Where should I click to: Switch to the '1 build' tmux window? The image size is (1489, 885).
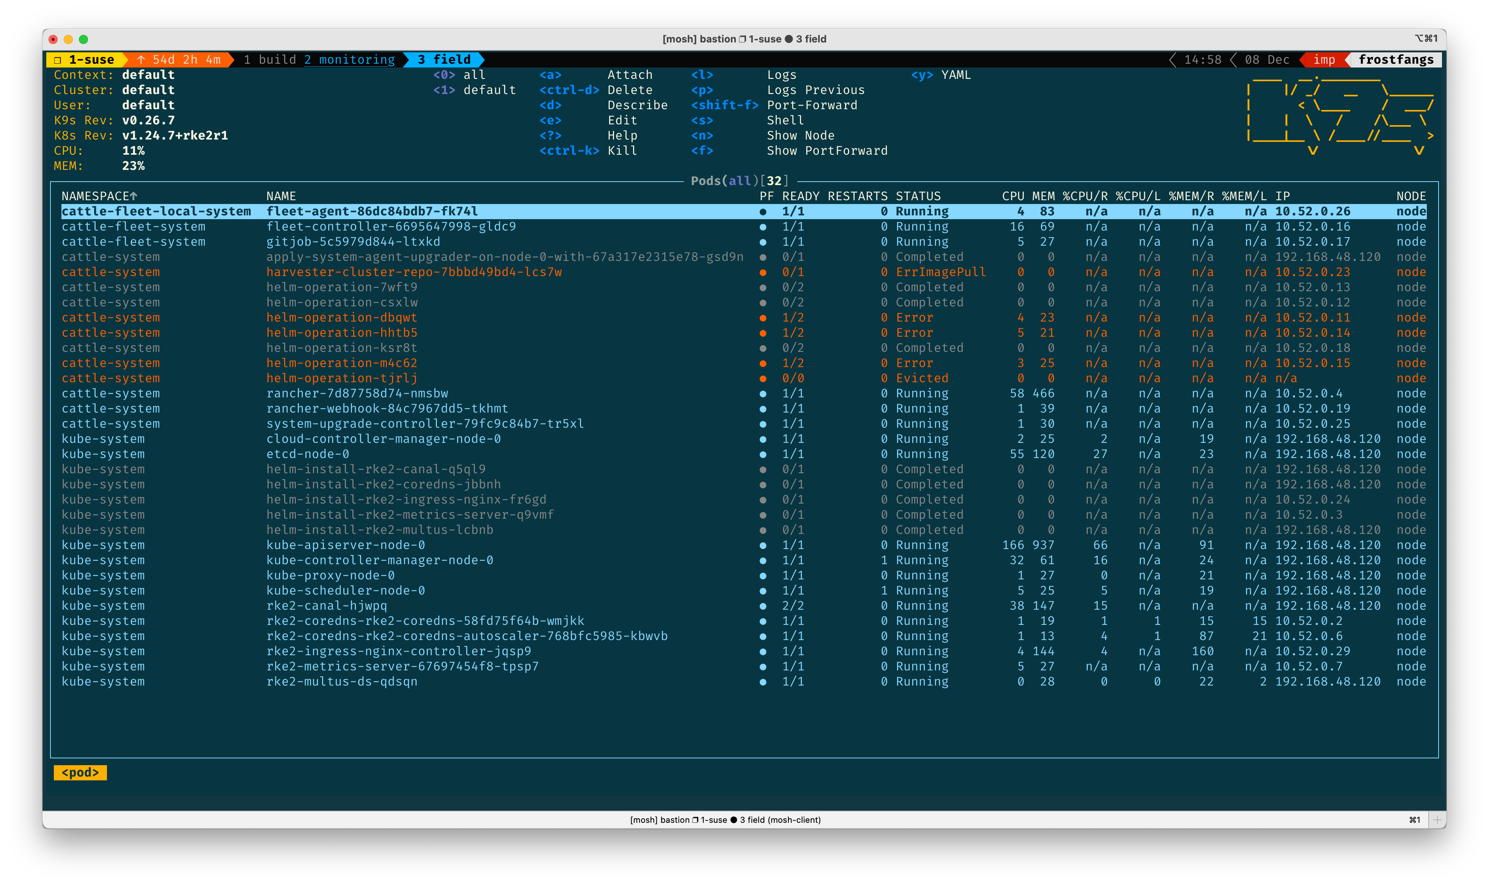[x=270, y=60]
